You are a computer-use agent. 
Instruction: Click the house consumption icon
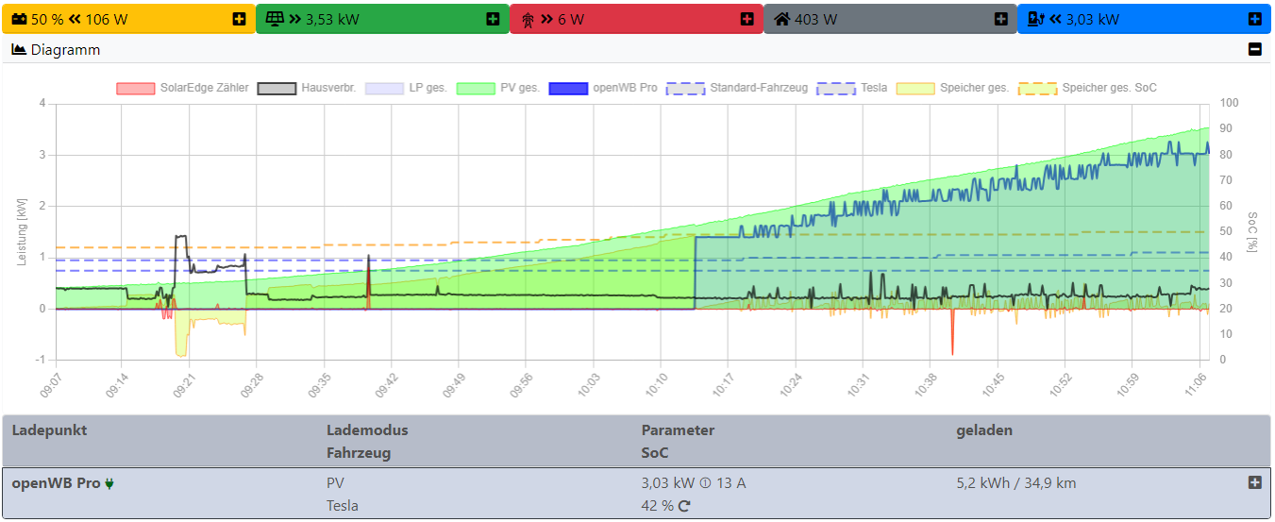(x=782, y=19)
